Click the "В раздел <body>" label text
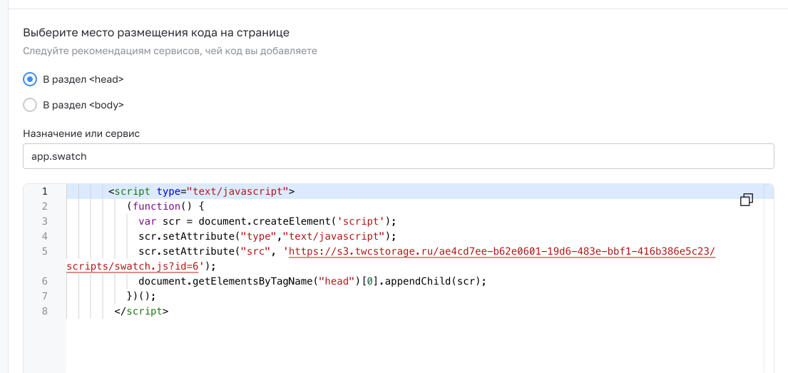Screen dimensions: 788x373 pos(83,105)
